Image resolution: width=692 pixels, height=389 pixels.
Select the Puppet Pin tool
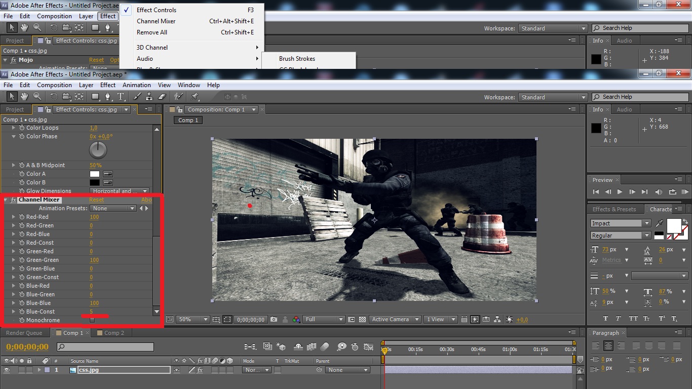tap(195, 97)
